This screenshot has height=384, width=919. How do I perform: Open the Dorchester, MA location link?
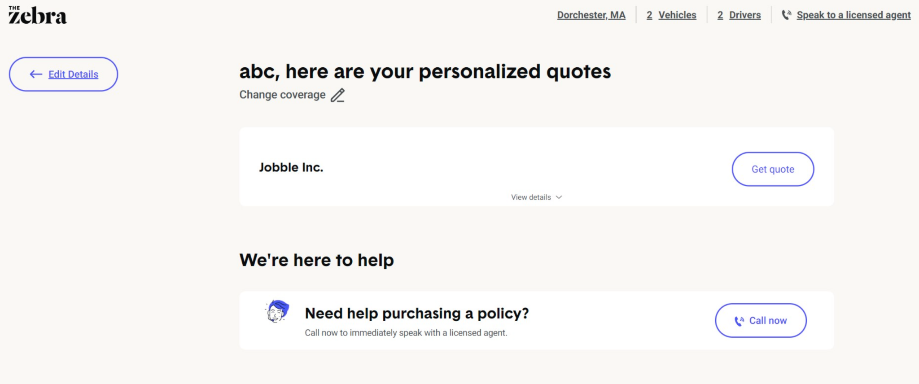[591, 15]
